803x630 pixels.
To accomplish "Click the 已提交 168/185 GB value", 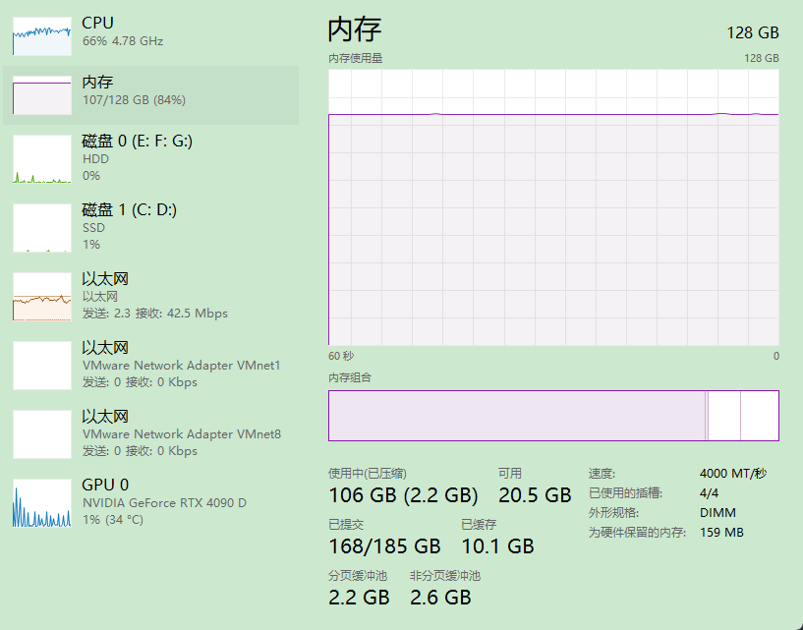I will pos(384,545).
